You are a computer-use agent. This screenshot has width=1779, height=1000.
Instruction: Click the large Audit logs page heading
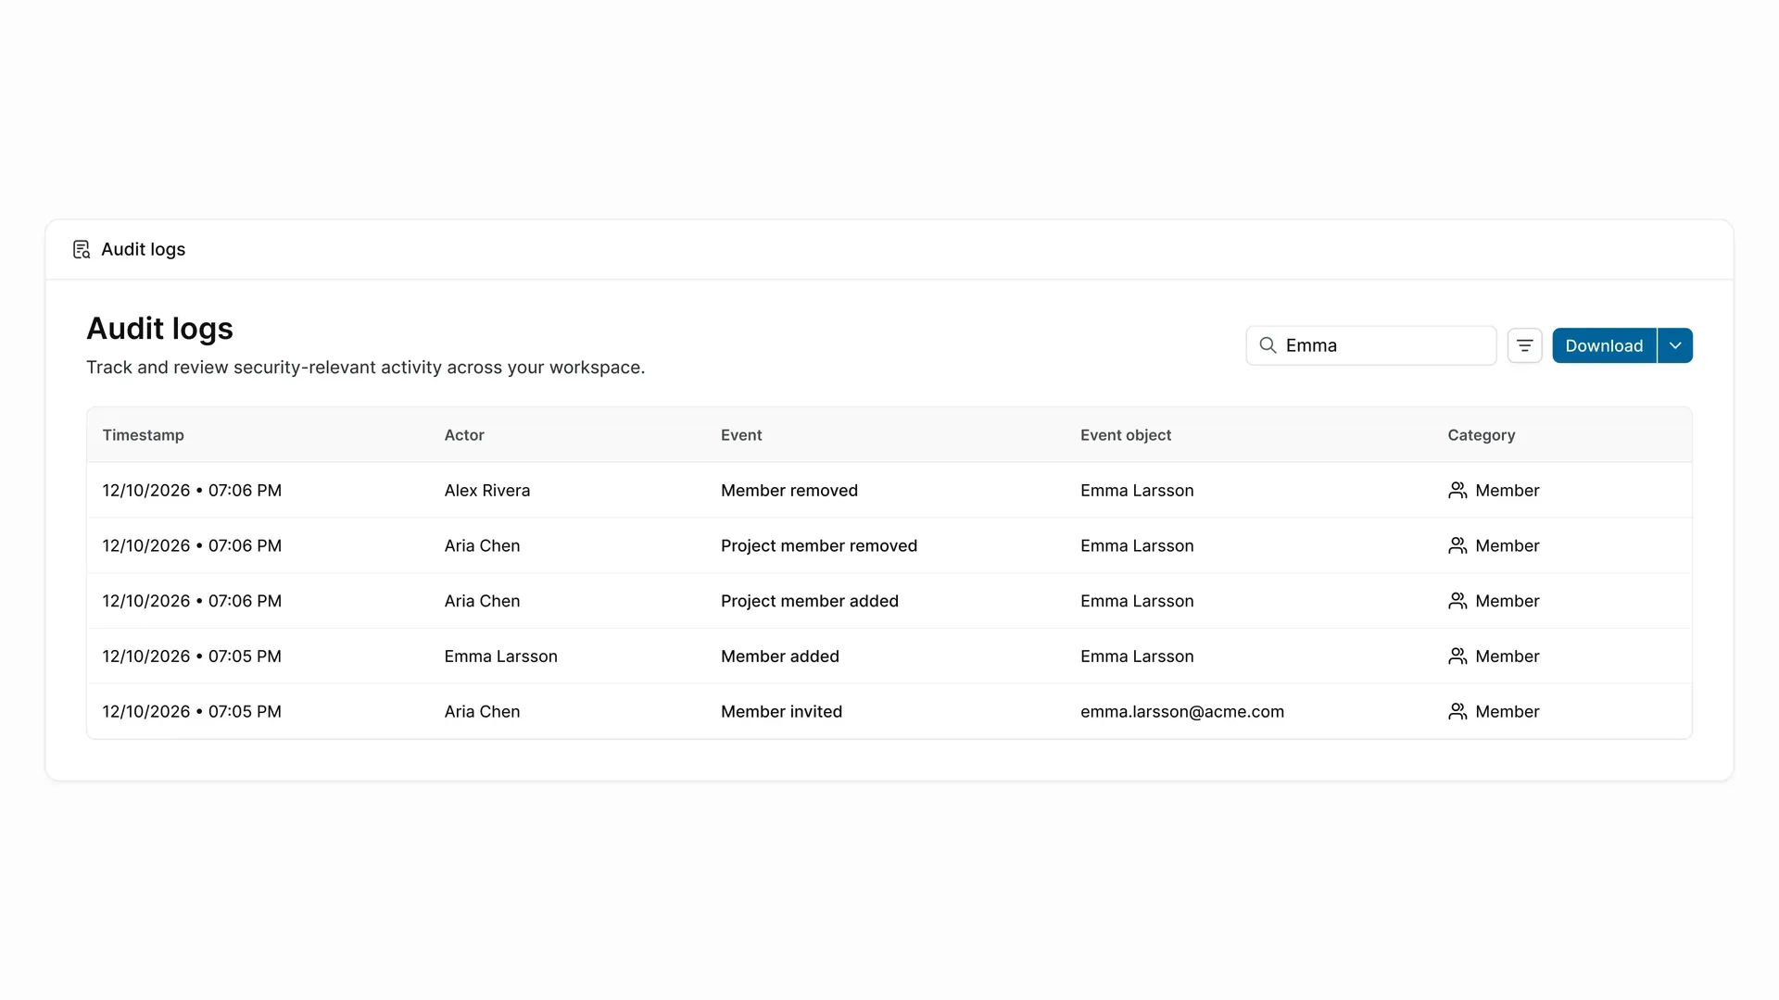[x=159, y=330]
